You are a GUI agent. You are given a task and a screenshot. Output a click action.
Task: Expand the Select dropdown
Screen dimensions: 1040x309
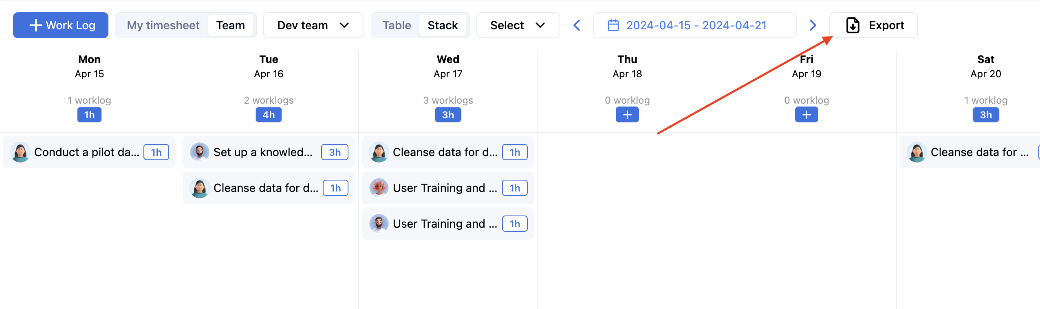518,25
